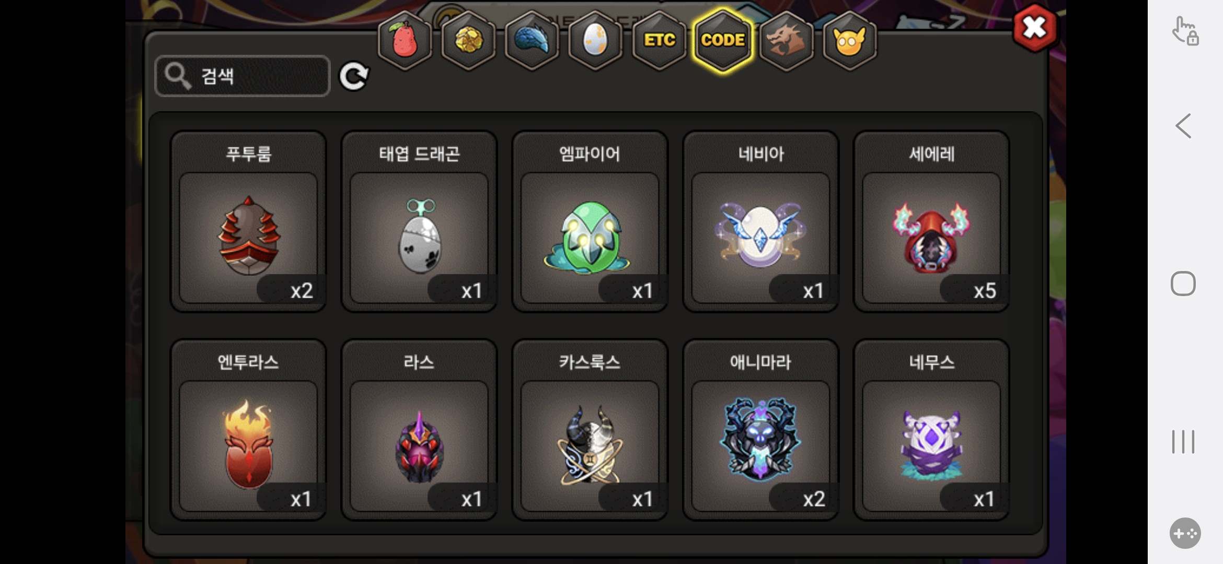Pick the green 엠파이어 egg
The image size is (1223, 564).
(590, 221)
